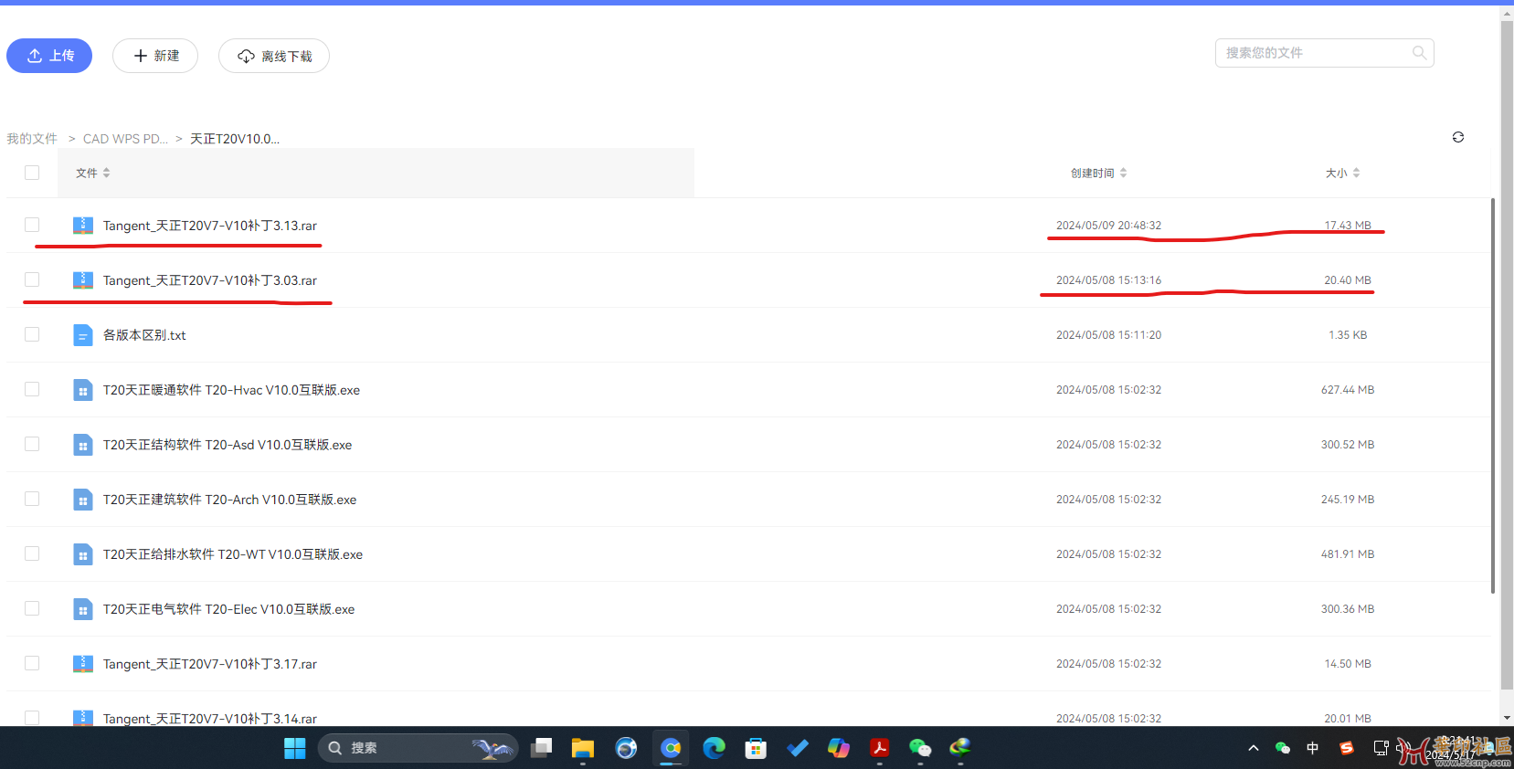This screenshot has width=1514, height=769.
Task: Open WeChat from the taskbar
Action: tap(920, 748)
